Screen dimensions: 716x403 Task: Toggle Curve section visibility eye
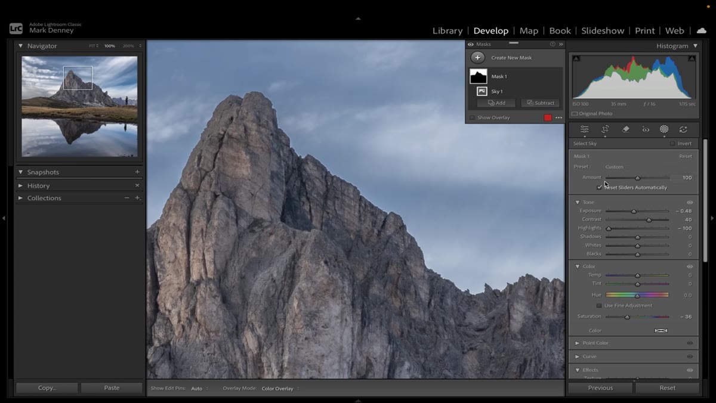tap(690, 356)
